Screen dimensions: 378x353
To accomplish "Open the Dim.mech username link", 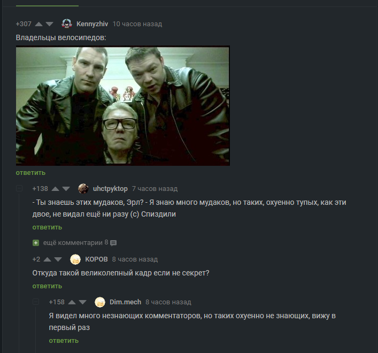I will click(125, 302).
